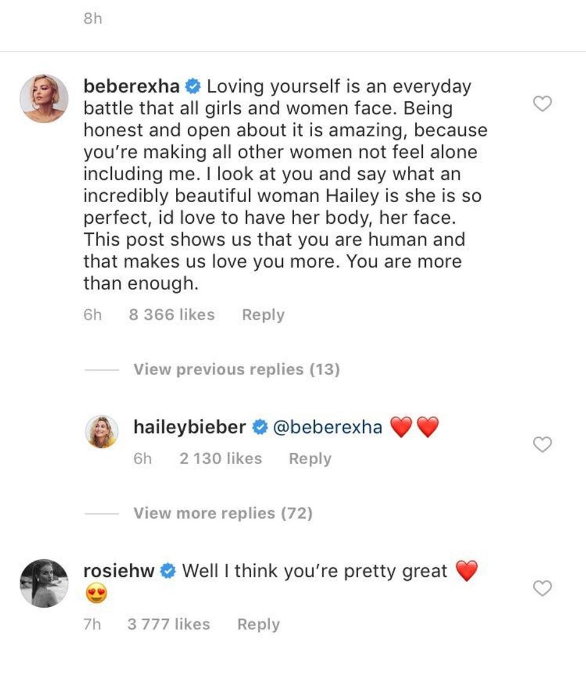Screen dimensions: 586x676
Task: Open the beberexha username link
Action: pos(131,87)
